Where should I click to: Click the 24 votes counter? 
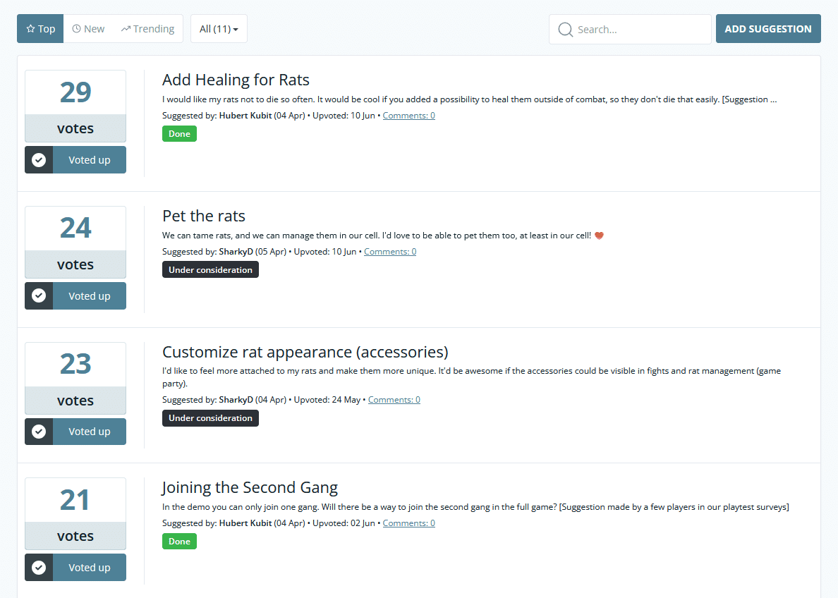75,242
